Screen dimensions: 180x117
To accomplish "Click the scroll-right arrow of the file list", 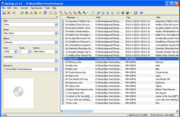I will tap(177, 111).
